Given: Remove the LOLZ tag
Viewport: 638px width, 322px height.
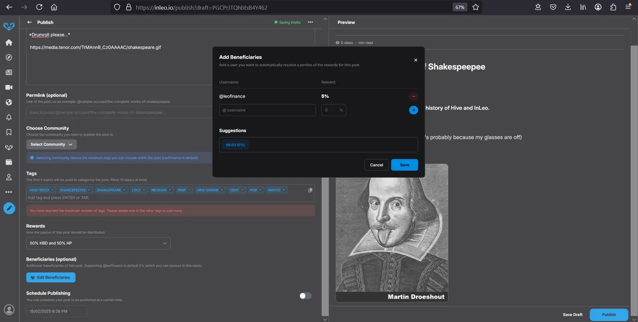Looking at the screenshot, I should pyautogui.click(x=145, y=190).
